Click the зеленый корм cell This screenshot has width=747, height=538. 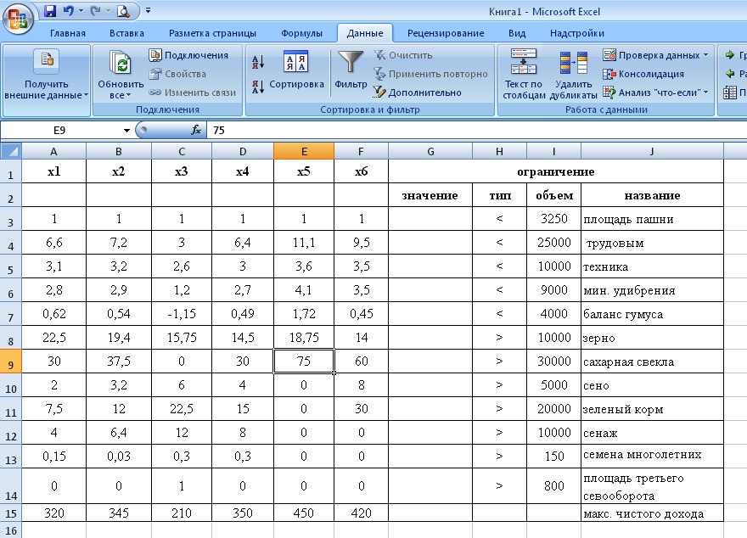tap(652, 409)
